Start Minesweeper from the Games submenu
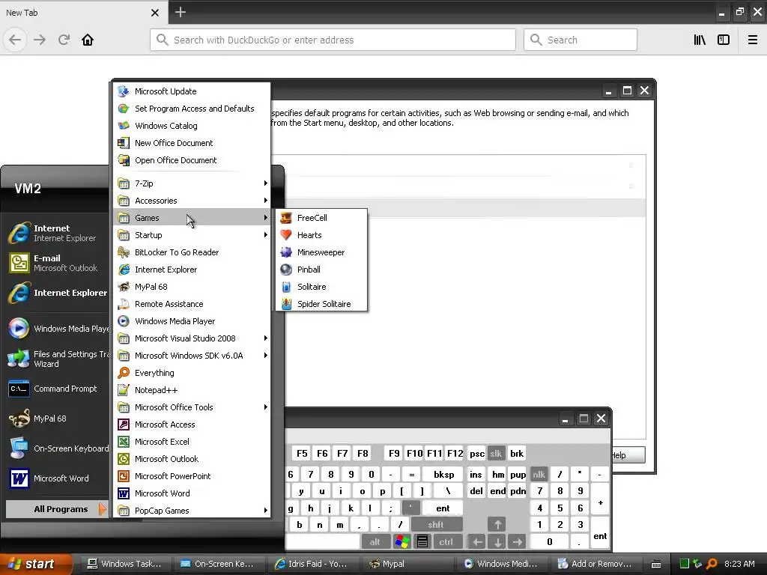 coord(321,252)
